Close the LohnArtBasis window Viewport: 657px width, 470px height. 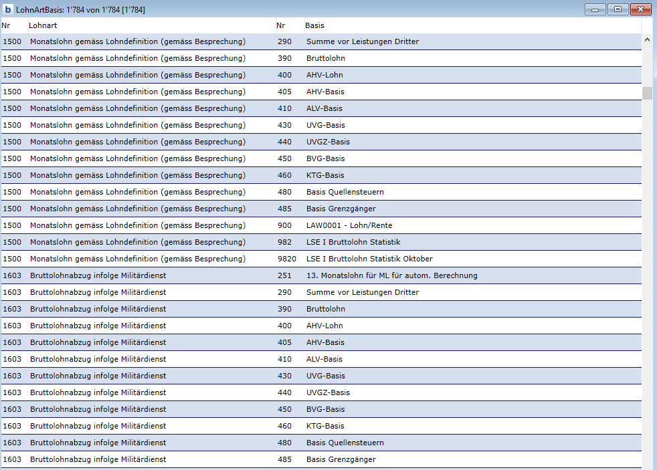640,9
